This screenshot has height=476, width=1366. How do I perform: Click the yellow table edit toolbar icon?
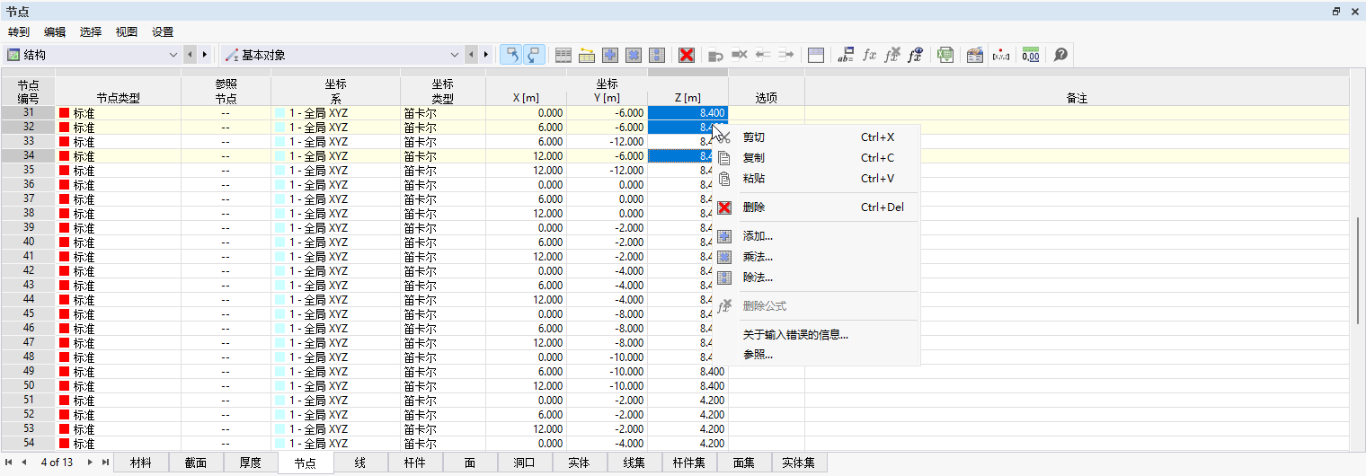pyautogui.click(x=587, y=55)
